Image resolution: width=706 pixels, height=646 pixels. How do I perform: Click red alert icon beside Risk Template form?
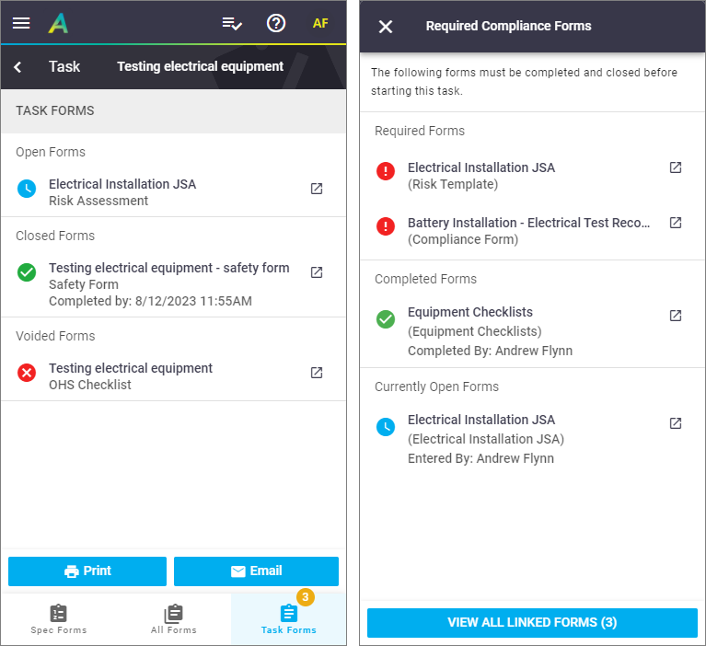386,171
